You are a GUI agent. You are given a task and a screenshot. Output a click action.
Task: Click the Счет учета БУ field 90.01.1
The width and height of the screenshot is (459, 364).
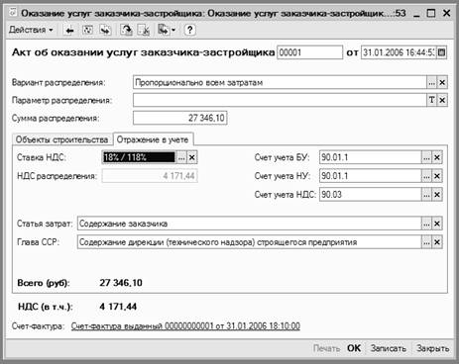(371, 157)
